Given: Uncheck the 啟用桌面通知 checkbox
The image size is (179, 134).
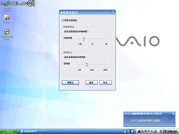Looking at the screenshot, I should pyautogui.click(x=63, y=20).
